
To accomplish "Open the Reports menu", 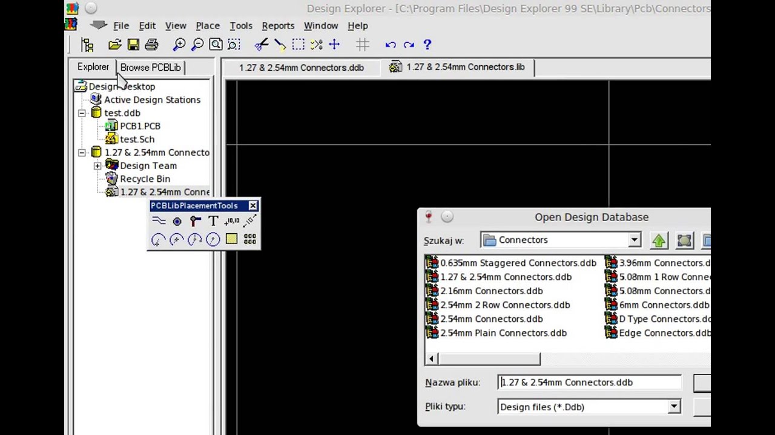I will click(x=278, y=25).
